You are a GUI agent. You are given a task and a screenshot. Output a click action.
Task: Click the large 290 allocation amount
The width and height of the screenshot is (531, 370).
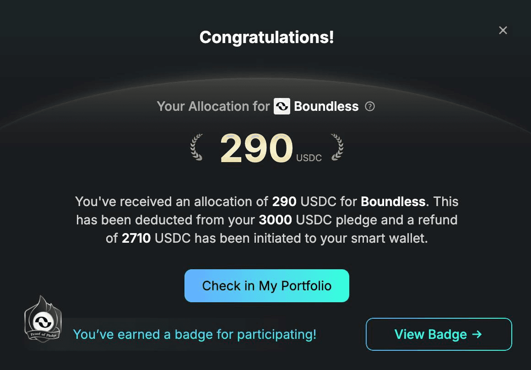pos(256,148)
